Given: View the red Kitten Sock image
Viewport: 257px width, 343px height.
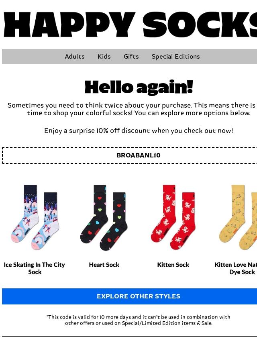Looking at the screenshot, I should (173, 217).
